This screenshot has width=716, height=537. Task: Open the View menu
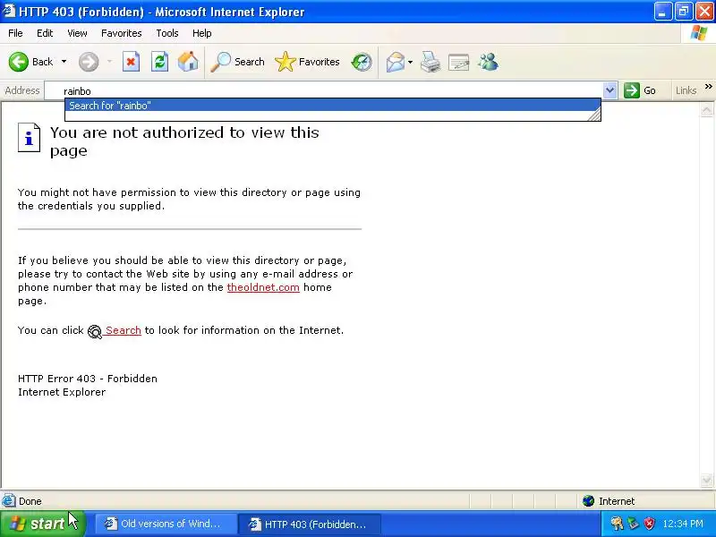77,33
